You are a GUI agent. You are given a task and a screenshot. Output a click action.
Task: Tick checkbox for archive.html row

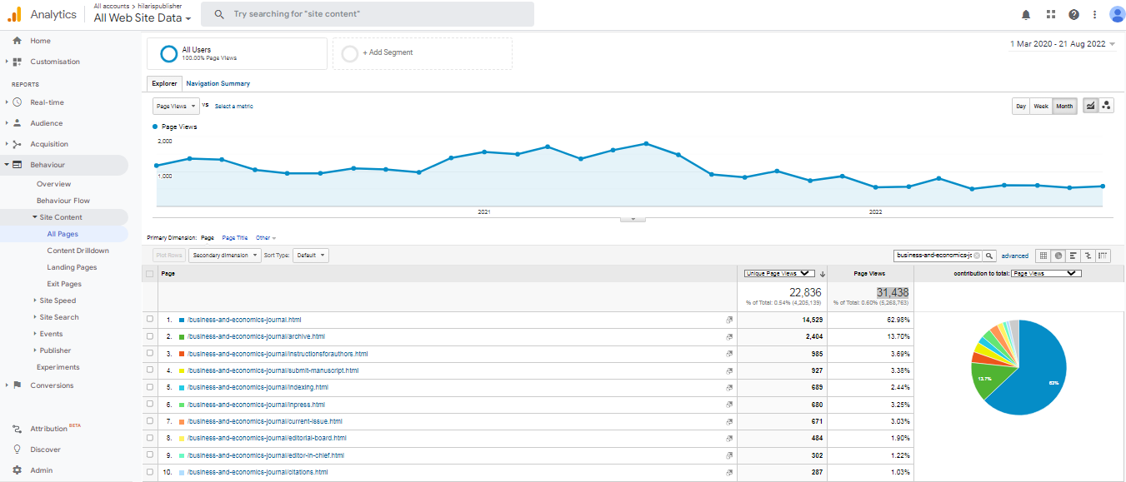click(x=150, y=336)
